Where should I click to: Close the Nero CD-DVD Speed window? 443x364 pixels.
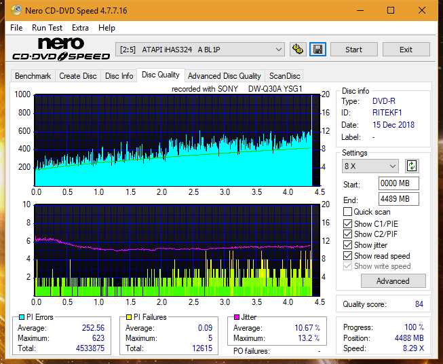[422, 10]
